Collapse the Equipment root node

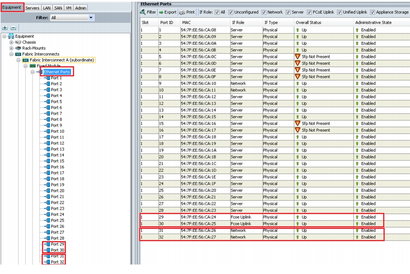[4, 36]
